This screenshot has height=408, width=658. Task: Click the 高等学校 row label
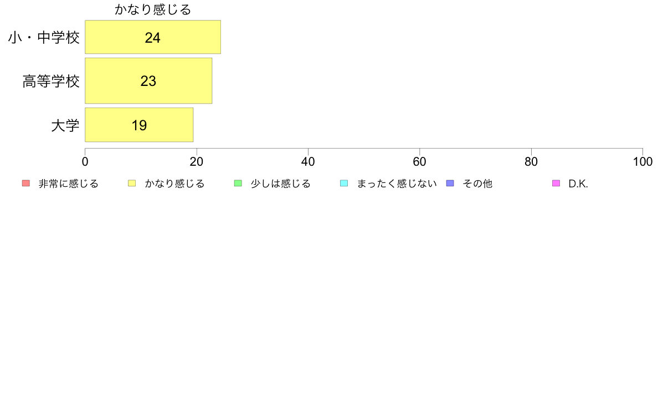(x=51, y=81)
